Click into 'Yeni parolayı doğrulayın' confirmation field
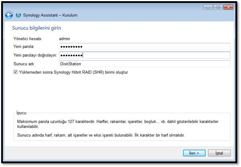Viewport: 241px width, 167px height. pyautogui.click(x=145, y=55)
